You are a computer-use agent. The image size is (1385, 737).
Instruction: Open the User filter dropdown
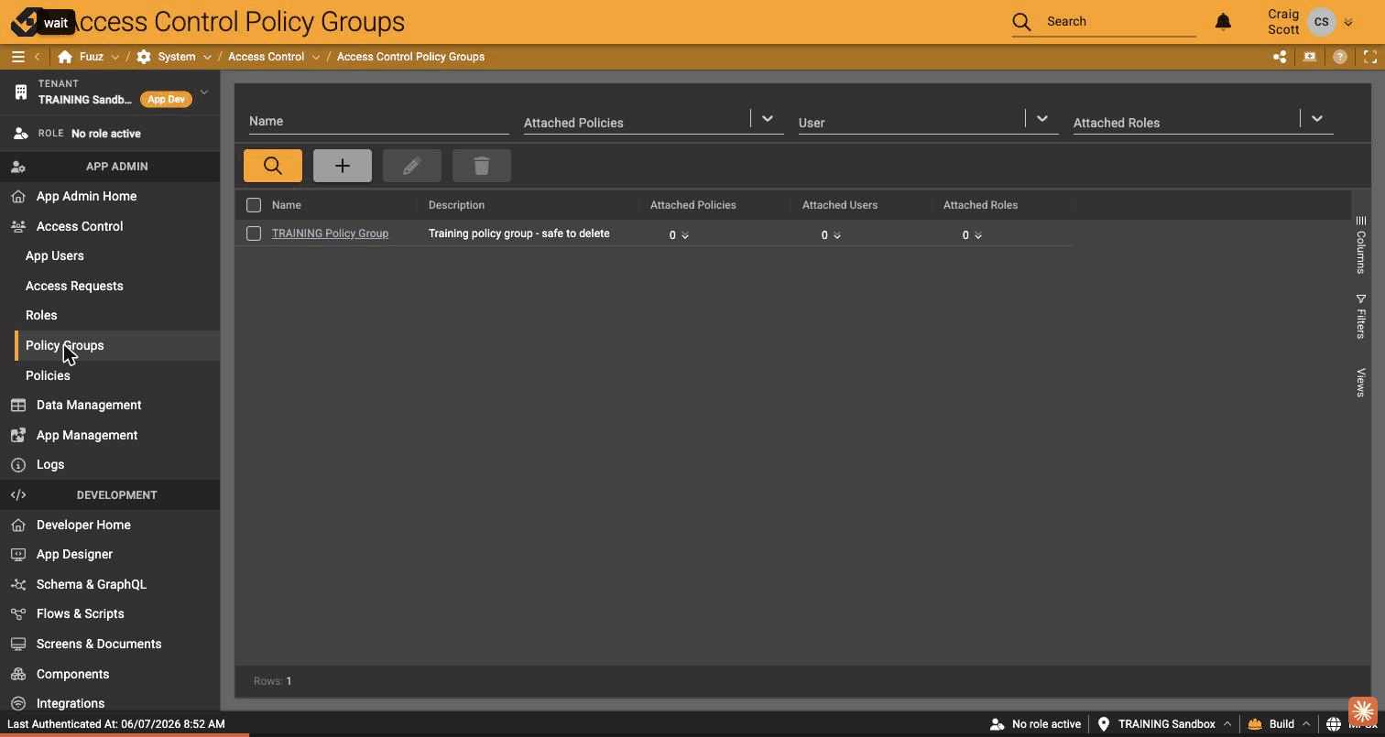[1042, 119]
